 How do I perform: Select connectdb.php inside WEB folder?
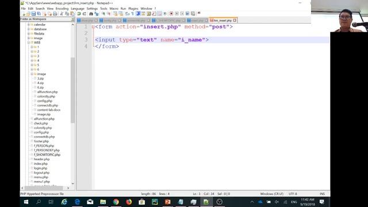pos(47,105)
